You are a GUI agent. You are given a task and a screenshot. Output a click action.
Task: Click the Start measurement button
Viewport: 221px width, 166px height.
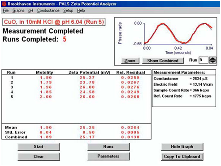39,147
